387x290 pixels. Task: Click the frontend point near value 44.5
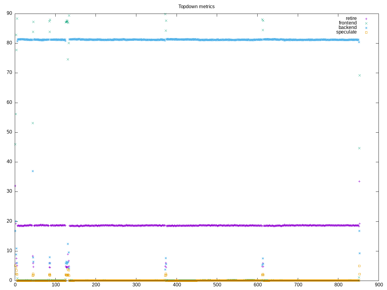[359, 148]
